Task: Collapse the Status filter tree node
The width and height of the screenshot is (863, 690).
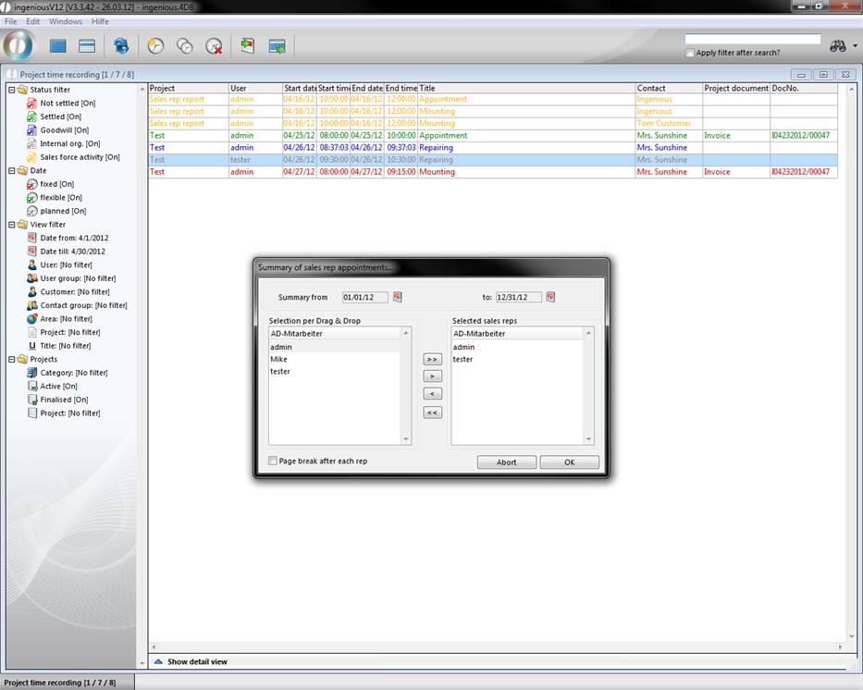Action: 11,90
